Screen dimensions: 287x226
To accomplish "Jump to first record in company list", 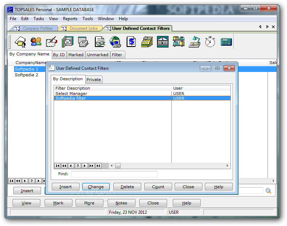I will click(12, 181).
